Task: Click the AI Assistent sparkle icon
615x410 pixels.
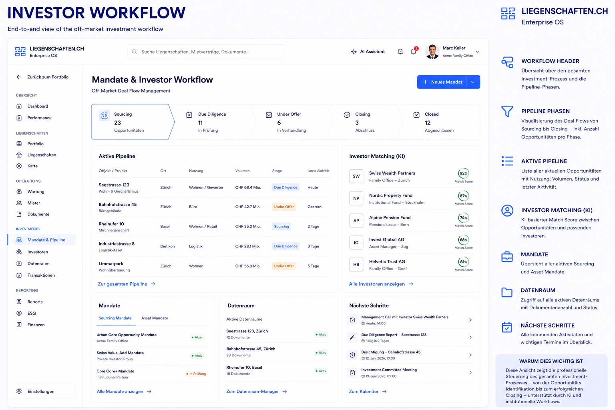Action: pos(354,52)
